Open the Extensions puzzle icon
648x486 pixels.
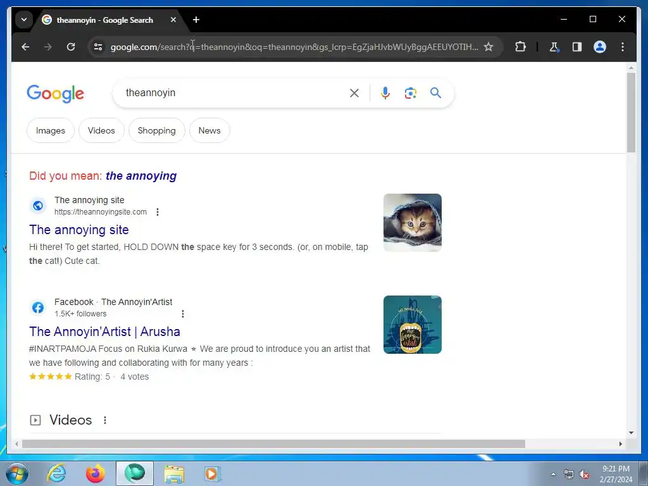coord(520,47)
